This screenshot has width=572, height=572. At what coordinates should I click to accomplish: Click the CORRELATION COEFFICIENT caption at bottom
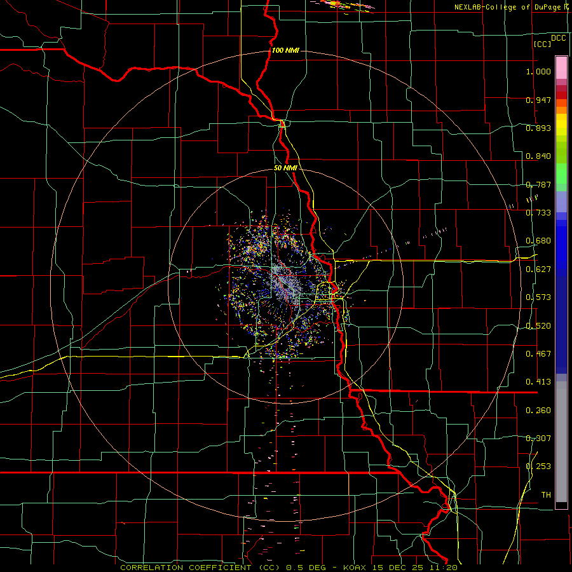click(288, 568)
